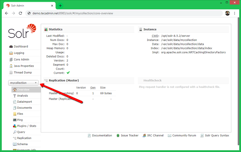Click the Solr Query Syntax icon
Image resolution: width=241 pixels, height=152 pixels.
click(202, 135)
